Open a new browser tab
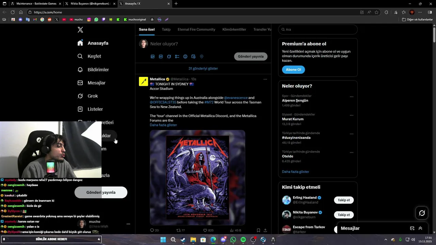 (x=176, y=4)
